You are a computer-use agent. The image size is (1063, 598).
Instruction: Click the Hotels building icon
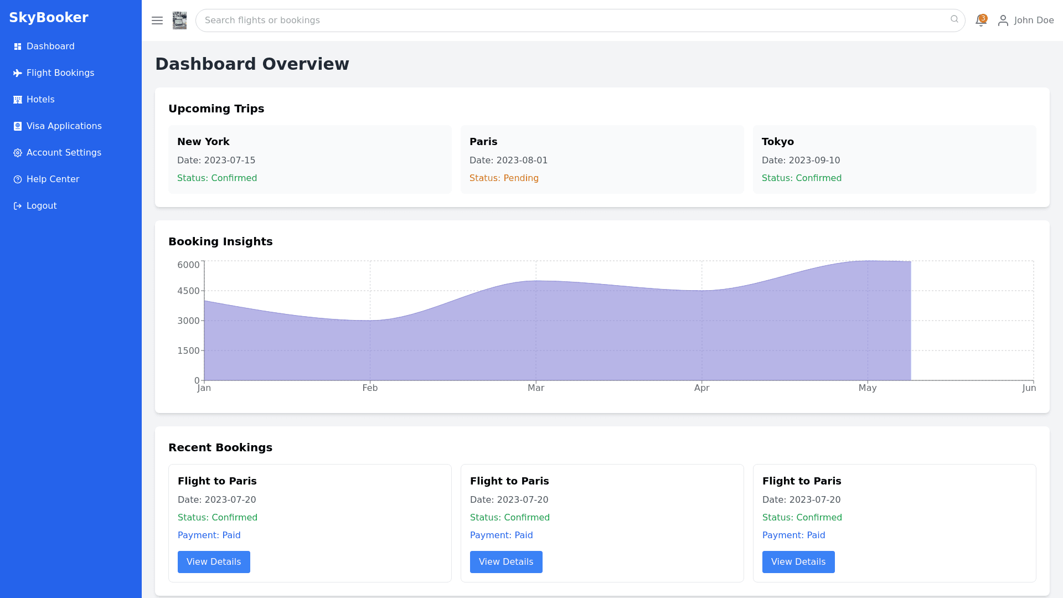[x=18, y=100]
